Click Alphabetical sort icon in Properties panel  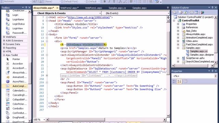[179, 81]
